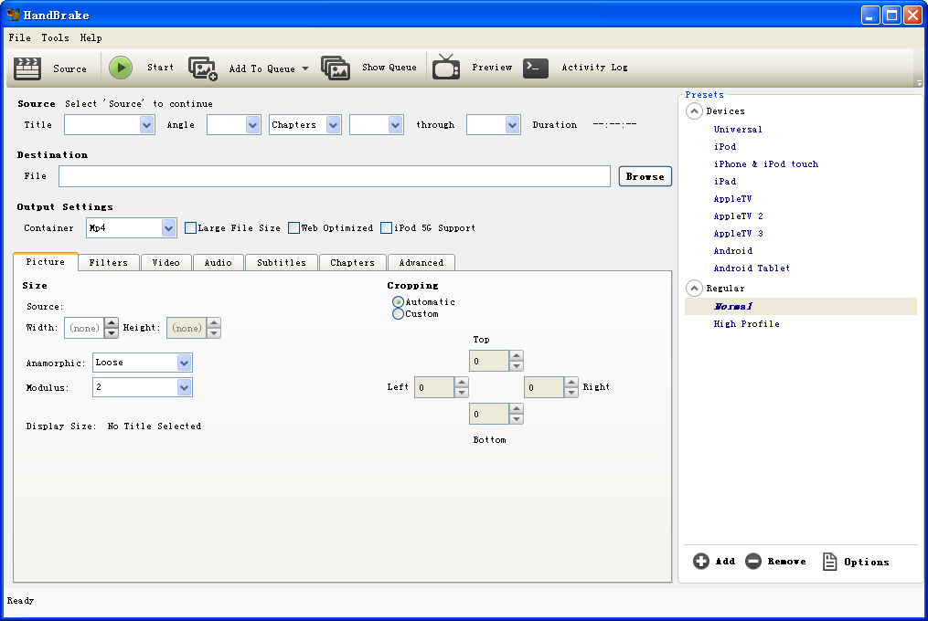Viewport: 928px width, 621px height.
Task: Switch to the Audio tab
Action: [x=219, y=263]
